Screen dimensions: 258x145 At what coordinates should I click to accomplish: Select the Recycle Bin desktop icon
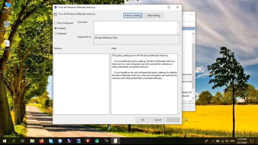7,26
